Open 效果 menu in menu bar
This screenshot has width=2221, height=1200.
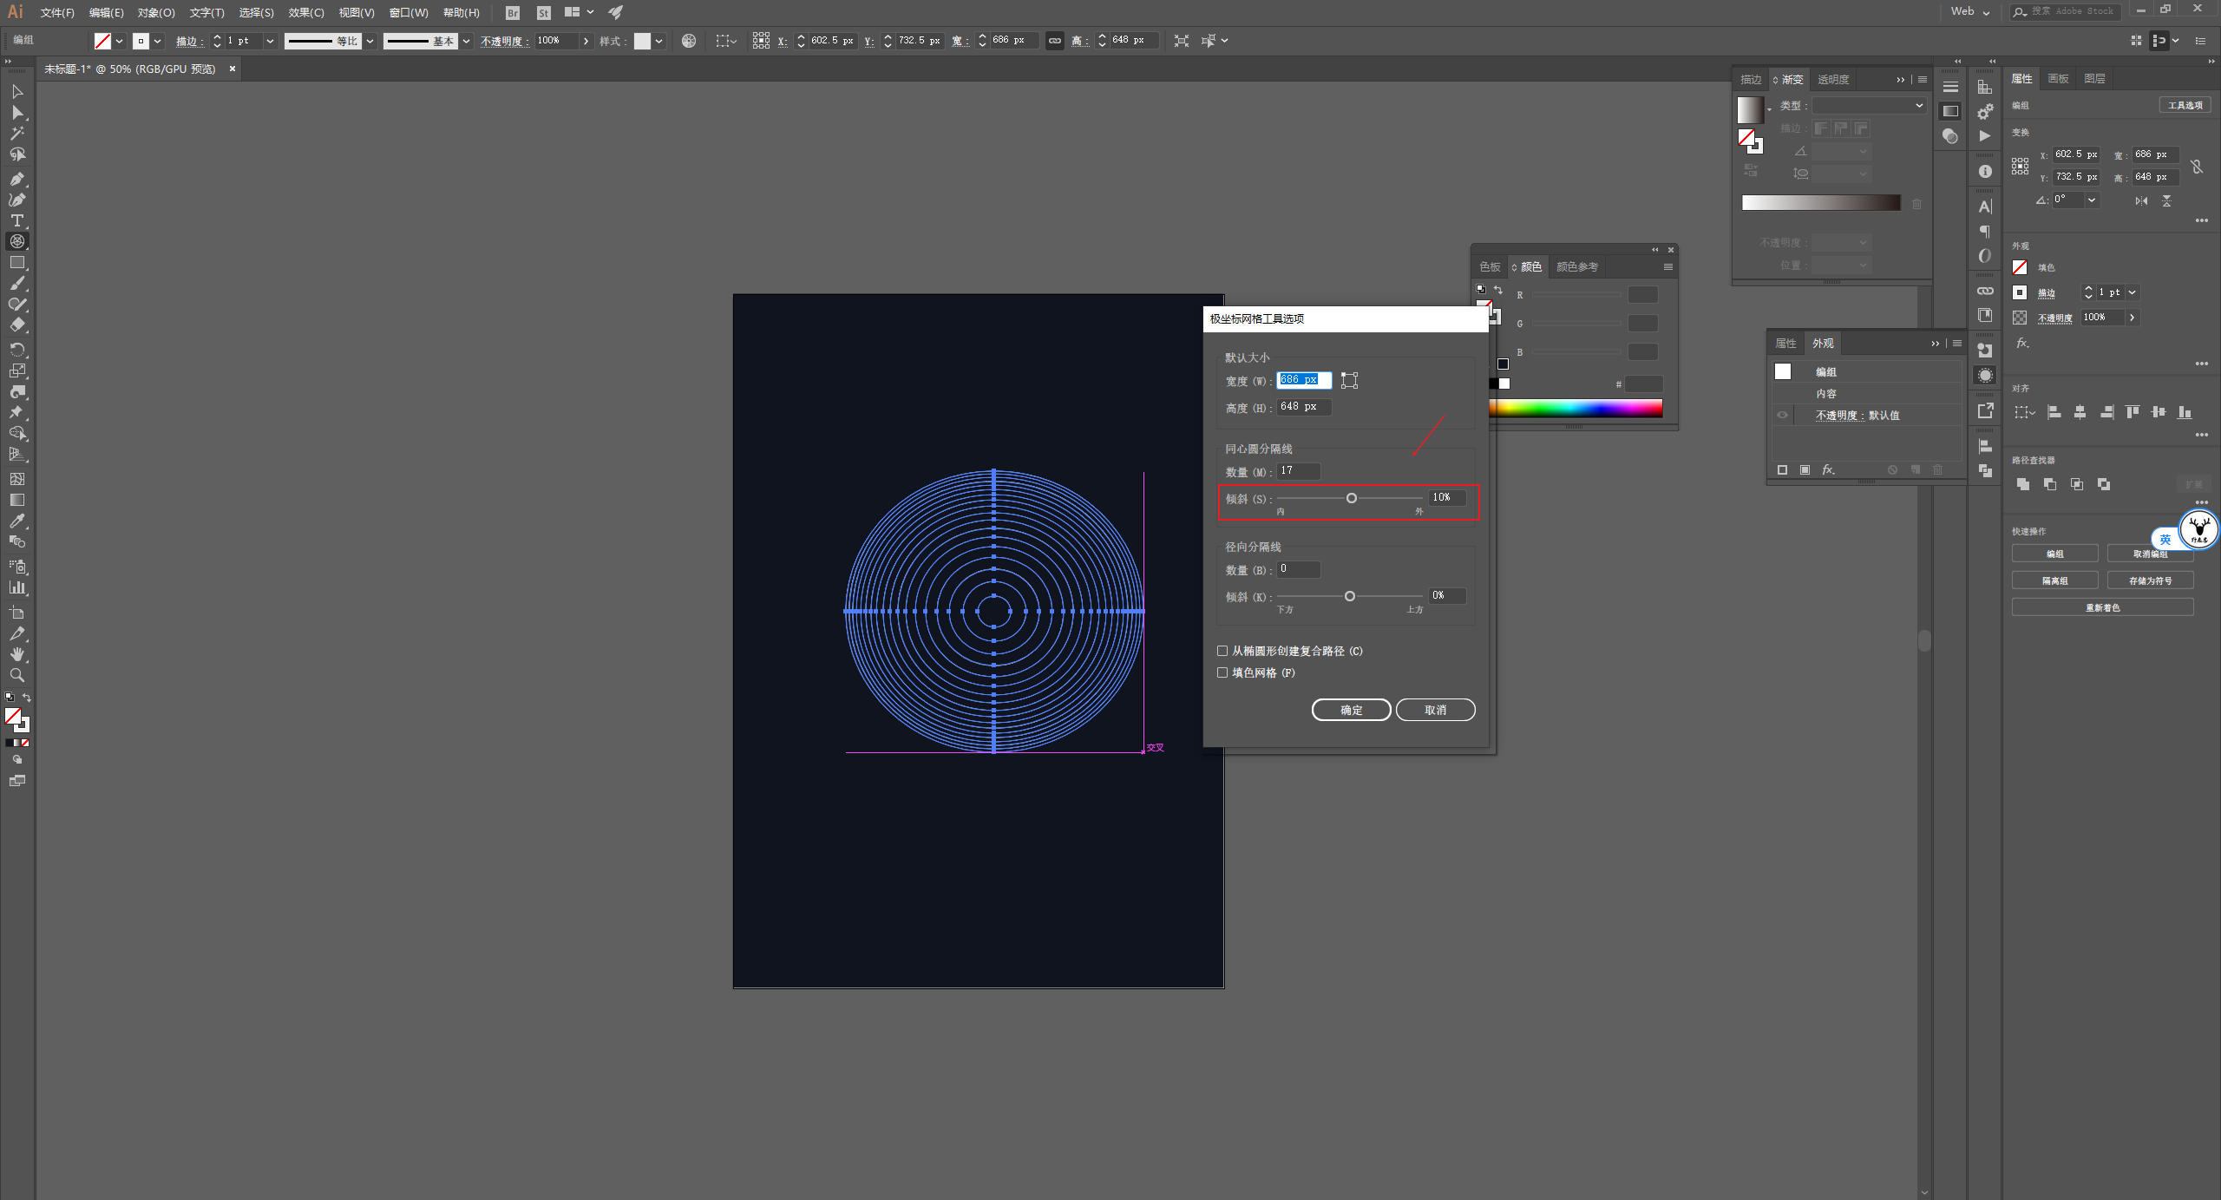[x=303, y=12]
